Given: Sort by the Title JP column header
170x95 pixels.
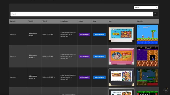Looking at the screenshot, I should 45,21.
